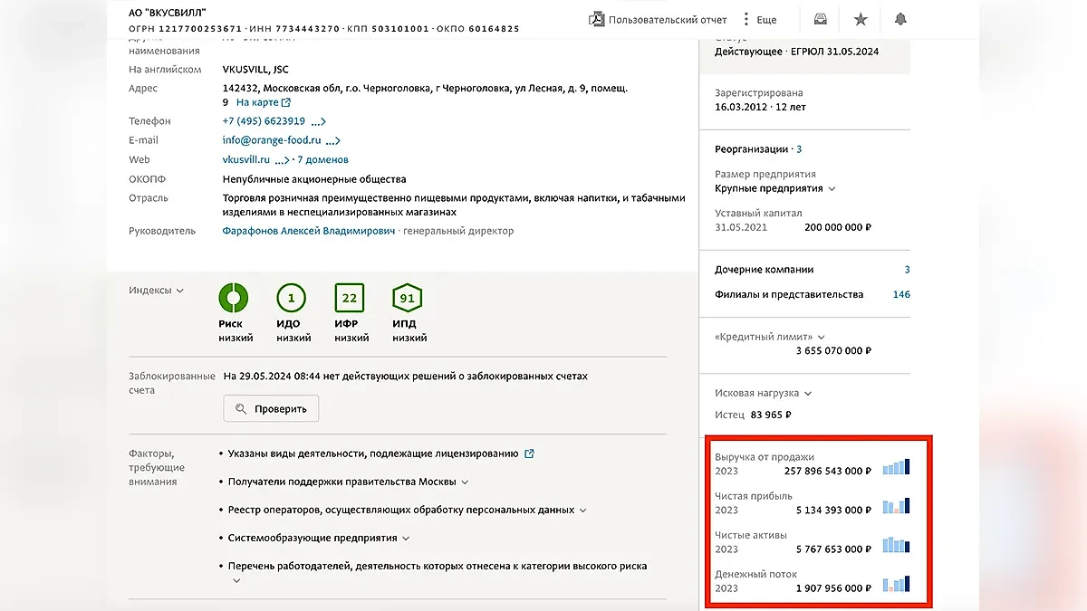Open the green Риск index donut icon
Image resolution: width=1087 pixels, height=611 pixels.
click(x=234, y=298)
